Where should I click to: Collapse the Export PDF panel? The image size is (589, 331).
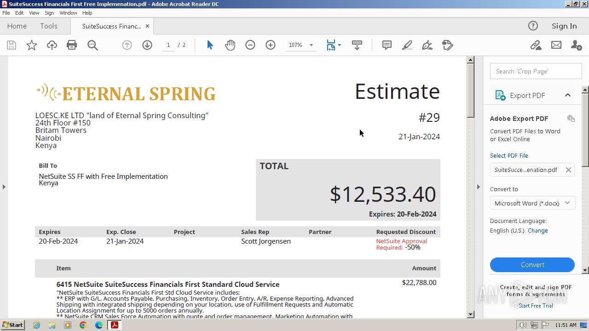point(568,95)
